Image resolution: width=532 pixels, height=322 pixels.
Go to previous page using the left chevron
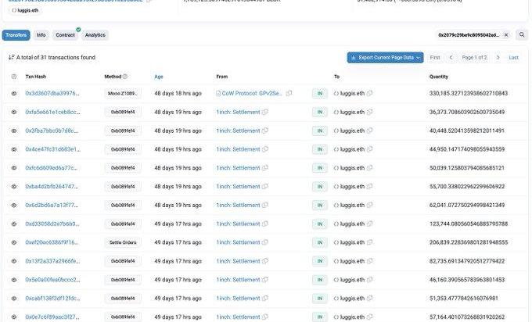[x=451, y=58]
